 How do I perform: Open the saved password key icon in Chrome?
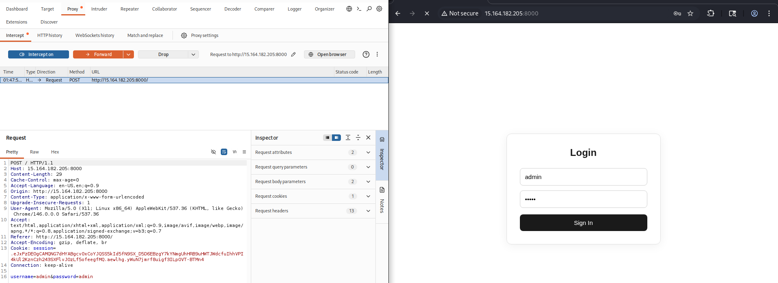[677, 13]
